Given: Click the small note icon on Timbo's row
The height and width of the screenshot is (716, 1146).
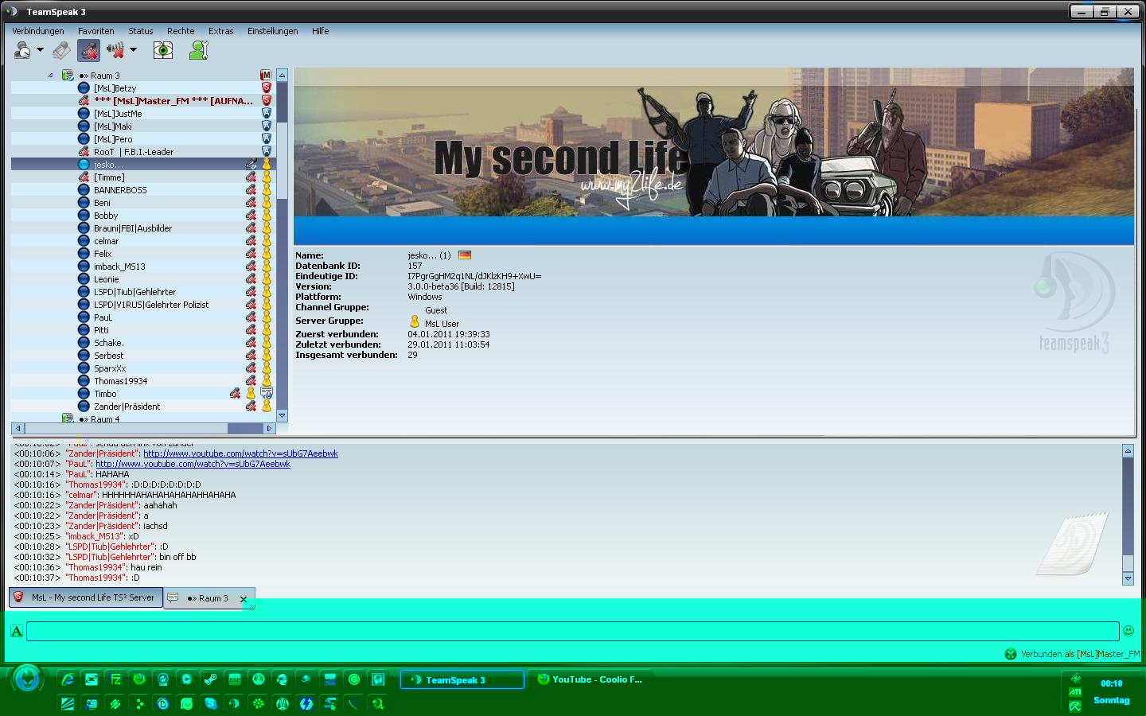Looking at the screenshot, I should coord(266,393).
